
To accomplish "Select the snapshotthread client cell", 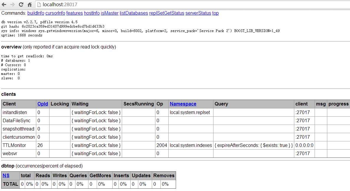I will click(19, 129).
